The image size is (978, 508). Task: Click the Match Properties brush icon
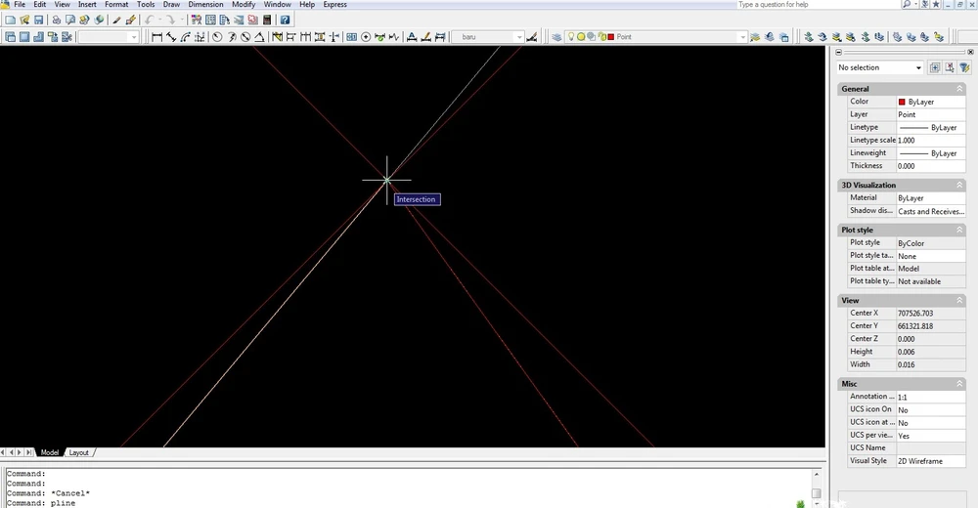click(x=116, y=20)
